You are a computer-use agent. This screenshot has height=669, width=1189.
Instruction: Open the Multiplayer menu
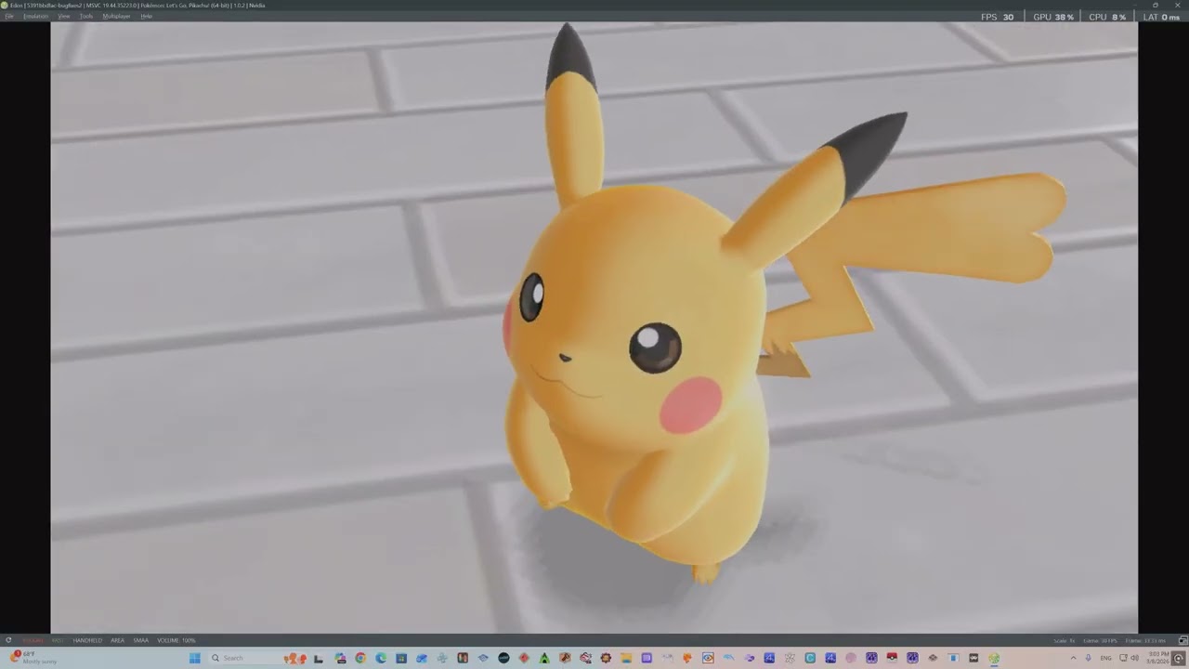pos(116,16)
